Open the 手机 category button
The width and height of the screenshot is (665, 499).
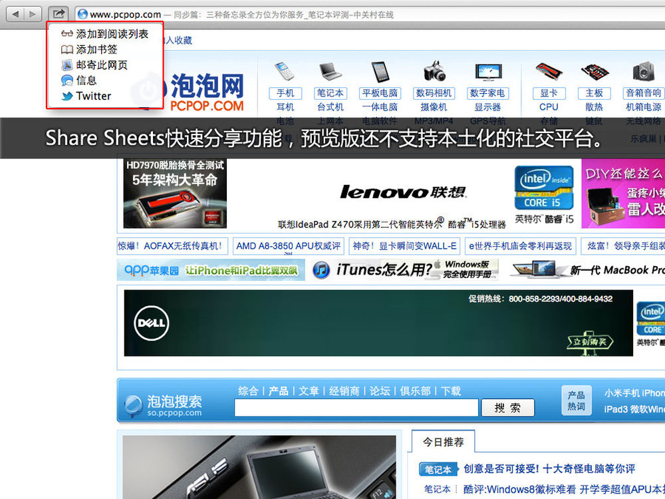pyautogui.click(x=285, y=93)
